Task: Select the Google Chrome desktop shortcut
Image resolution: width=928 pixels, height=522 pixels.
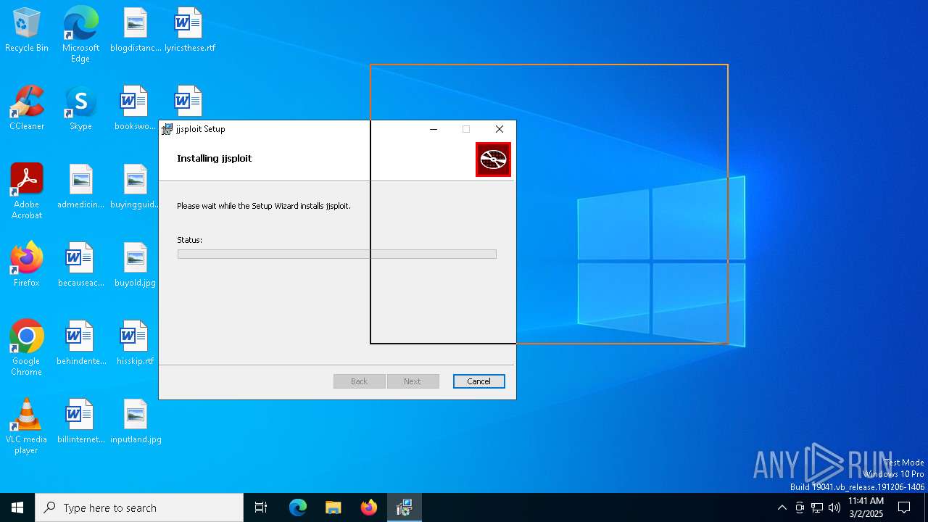Action: [x=27, y=348]
